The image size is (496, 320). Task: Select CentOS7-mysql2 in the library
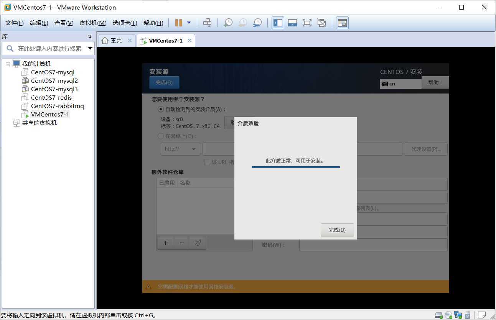[x=54, y=80]
